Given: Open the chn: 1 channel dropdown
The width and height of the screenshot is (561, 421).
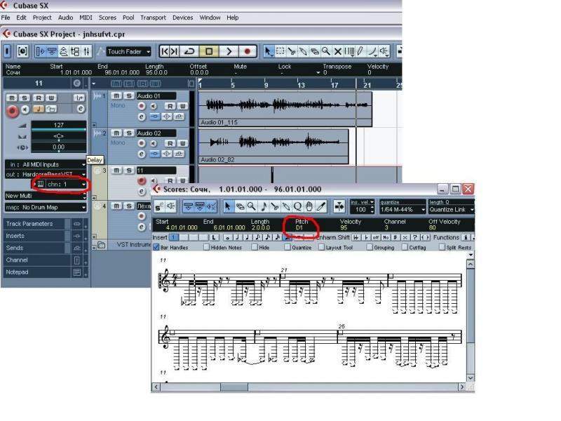Looking at the screenshot, I should click(66, 185).
